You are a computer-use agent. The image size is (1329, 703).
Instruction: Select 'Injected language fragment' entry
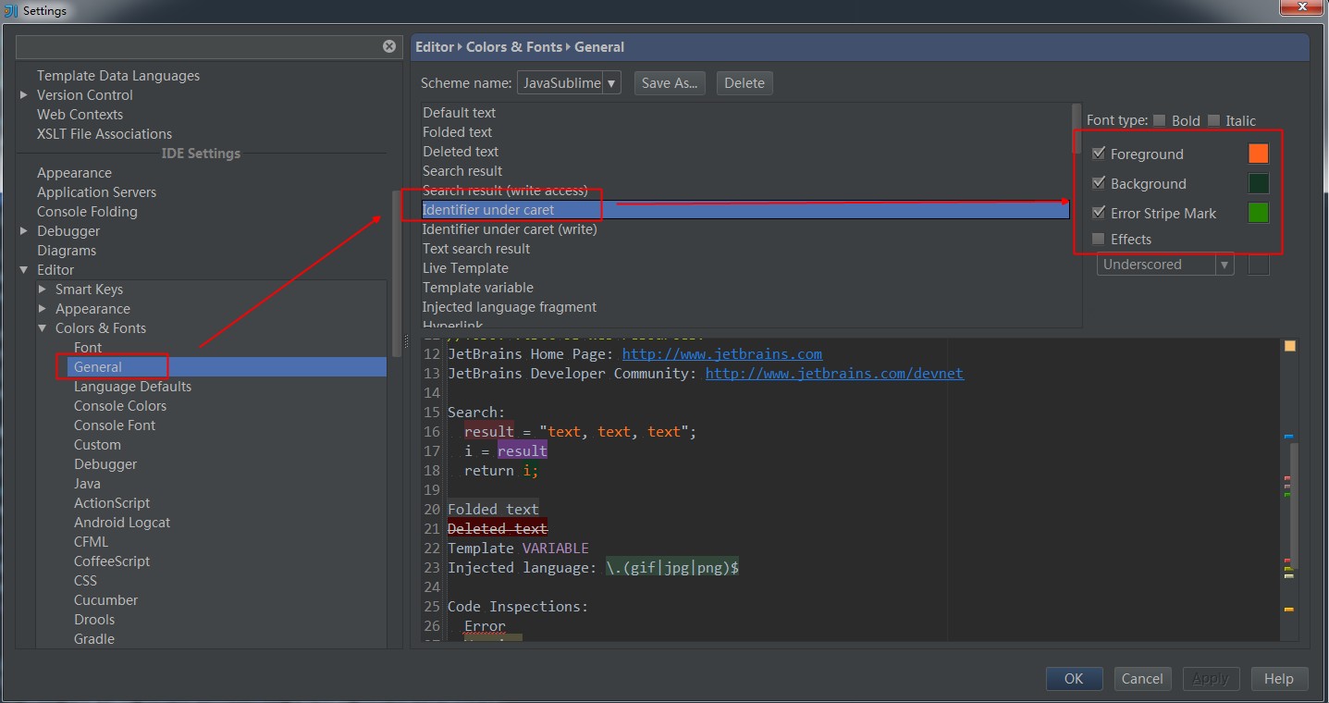[x=510, y=306]
